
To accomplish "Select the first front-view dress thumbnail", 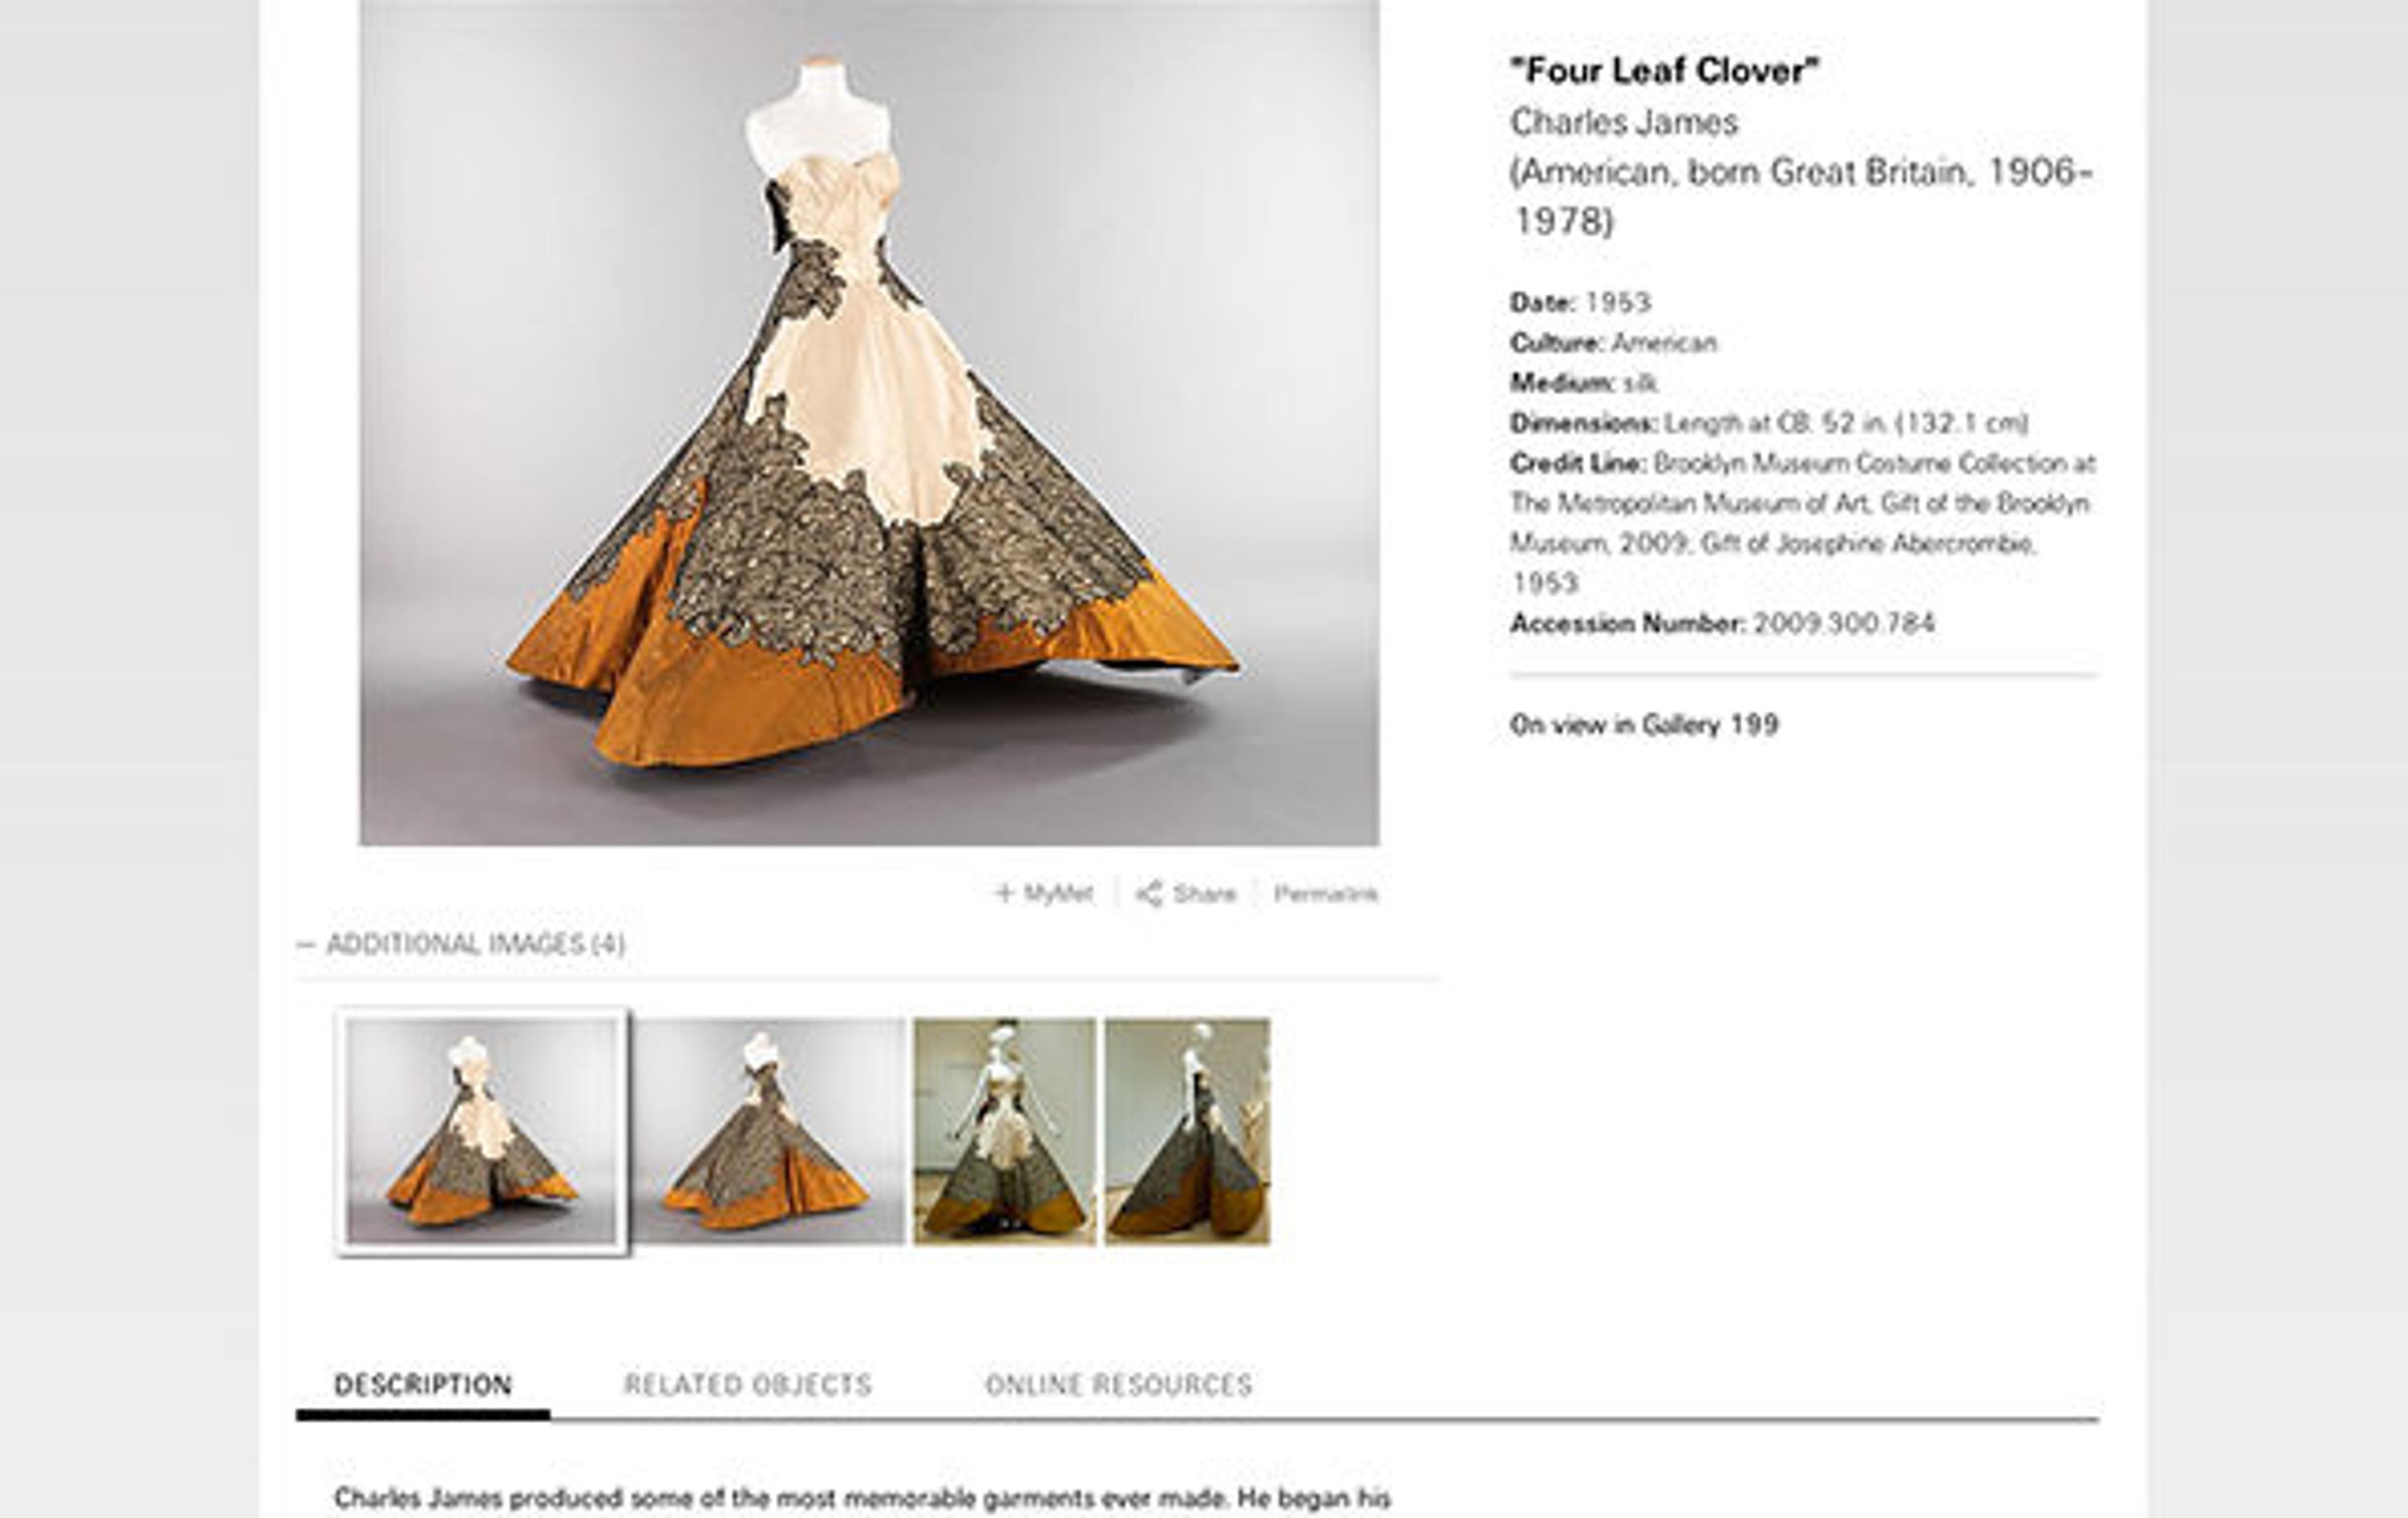I will click(482, 1131).
